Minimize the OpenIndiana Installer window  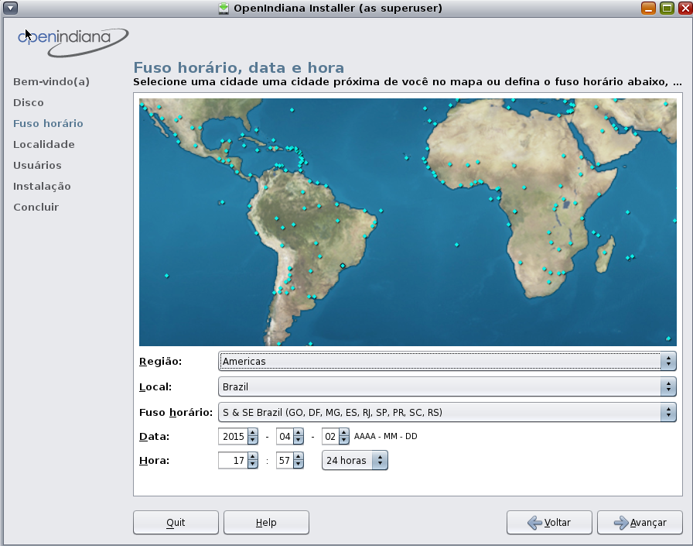[648, 8]
